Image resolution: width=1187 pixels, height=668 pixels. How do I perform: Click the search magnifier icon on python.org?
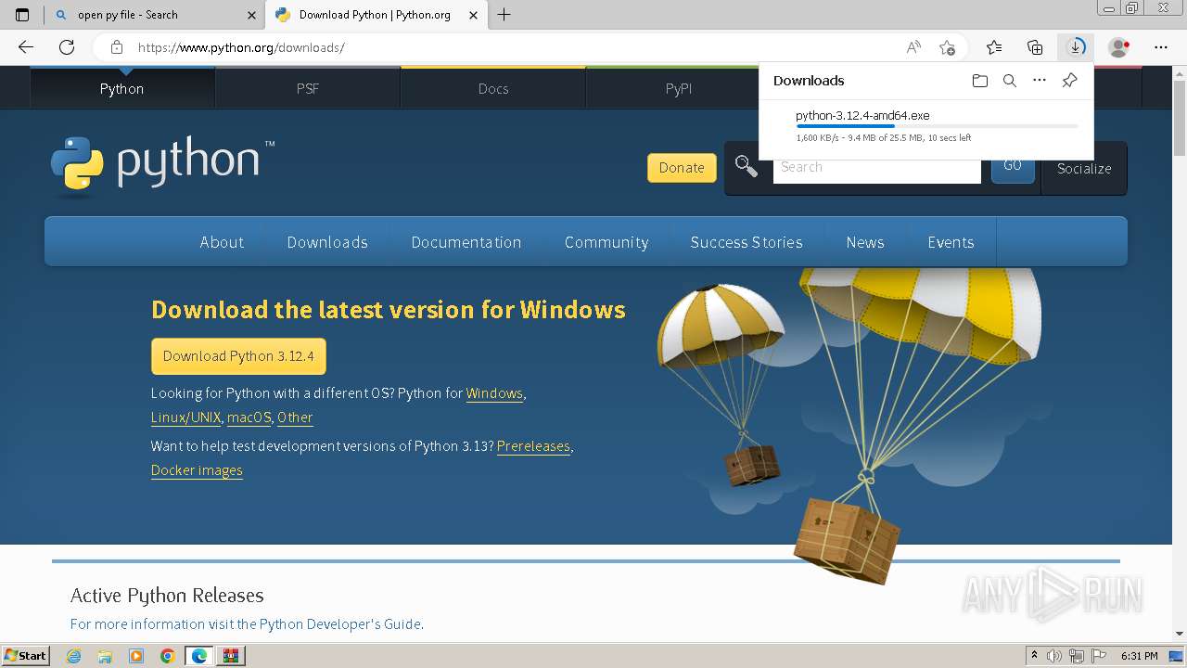tap(746, 167)
